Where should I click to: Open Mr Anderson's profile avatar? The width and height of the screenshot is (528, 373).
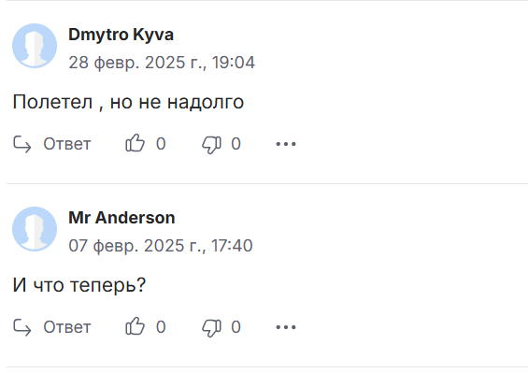[x=35, y=229]
